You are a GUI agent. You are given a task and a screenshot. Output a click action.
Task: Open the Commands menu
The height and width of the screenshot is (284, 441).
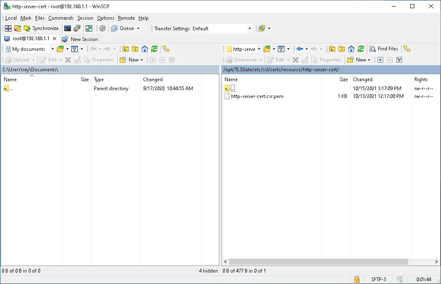point(61,18)
